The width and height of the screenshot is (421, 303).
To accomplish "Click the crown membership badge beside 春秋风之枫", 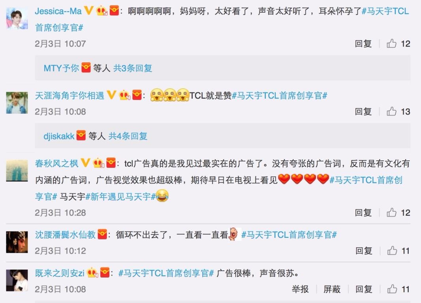I will point(99,163).
